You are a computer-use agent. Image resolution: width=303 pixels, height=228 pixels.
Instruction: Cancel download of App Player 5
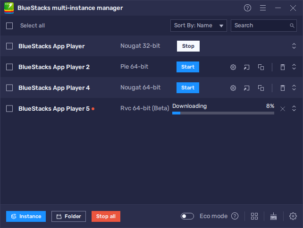pyautogui.click(x=282, y=109)
